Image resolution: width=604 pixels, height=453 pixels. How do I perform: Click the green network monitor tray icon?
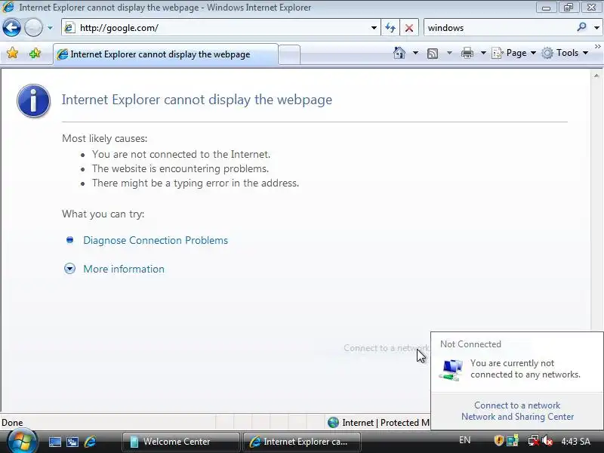coord(513,440)
